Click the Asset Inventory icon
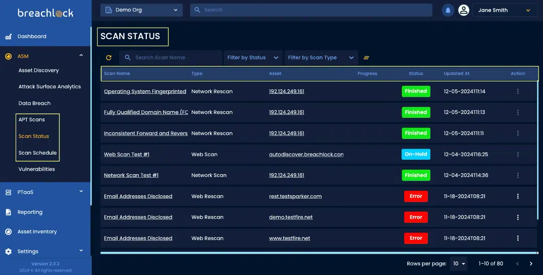Screen dimensions: 543x275 coord(9,232)
